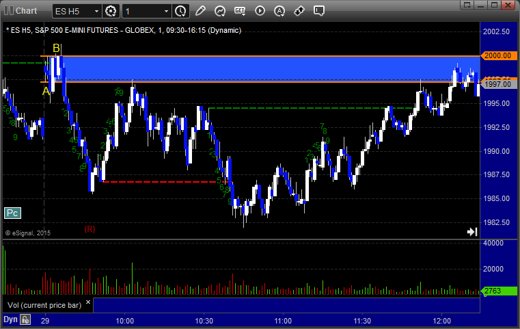Click the yellow B wave label
Viewport: 520px width, 329px height.
(57, 48)
